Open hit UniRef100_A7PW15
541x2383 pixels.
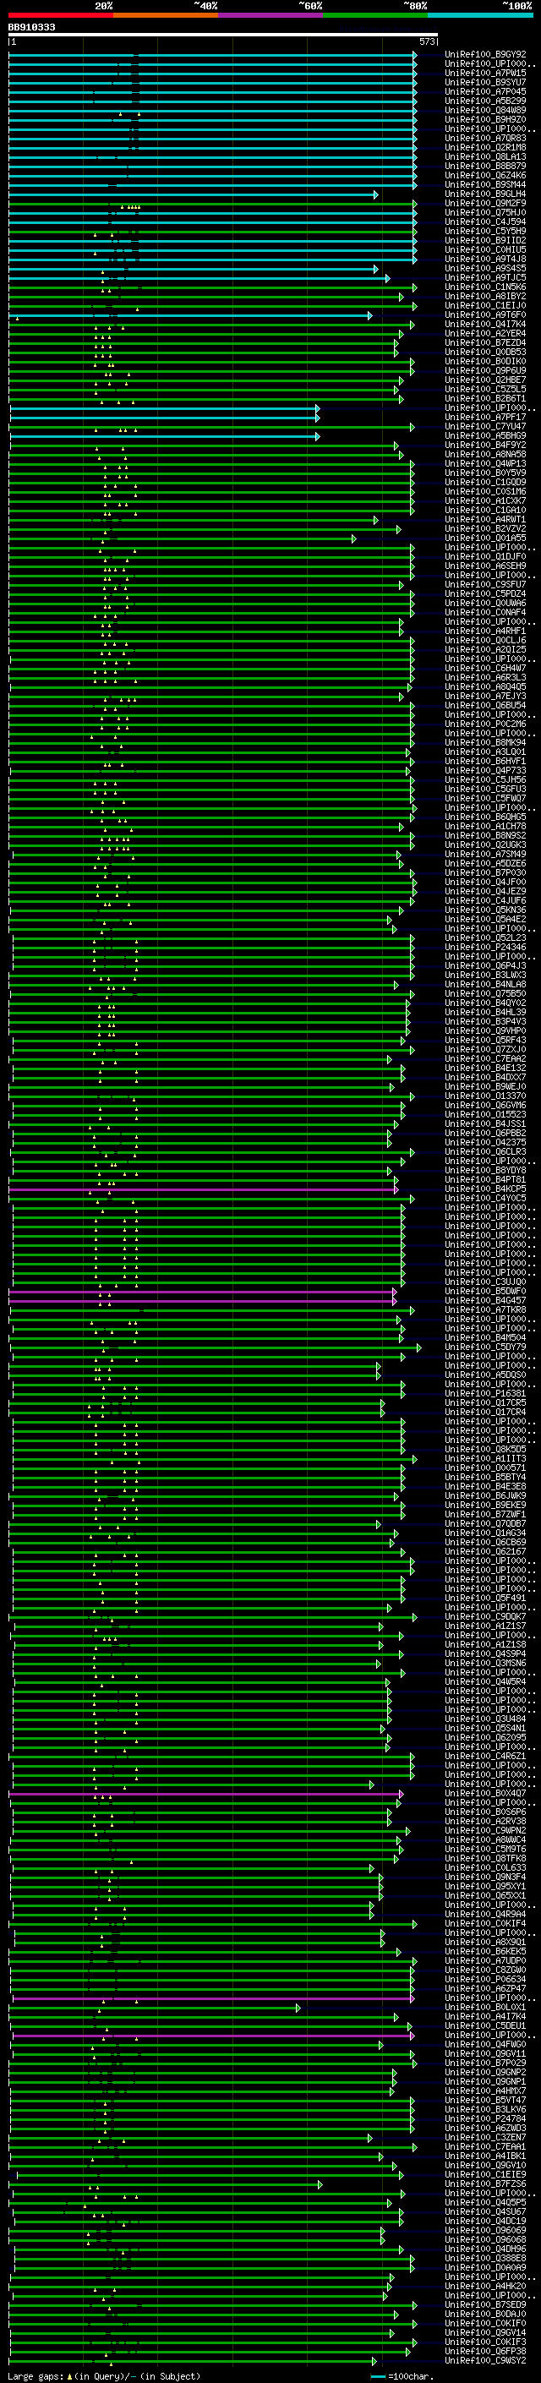[x=485, y=73]
